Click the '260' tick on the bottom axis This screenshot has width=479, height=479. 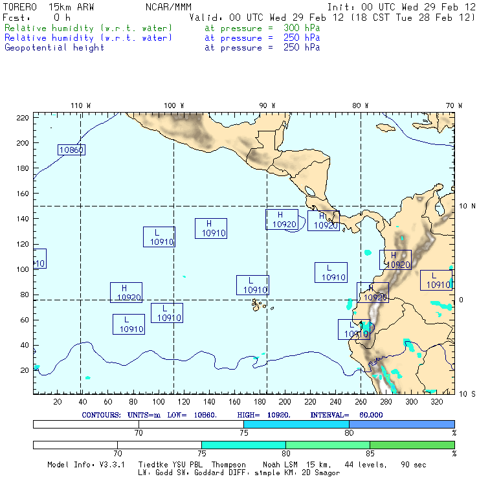361,402
